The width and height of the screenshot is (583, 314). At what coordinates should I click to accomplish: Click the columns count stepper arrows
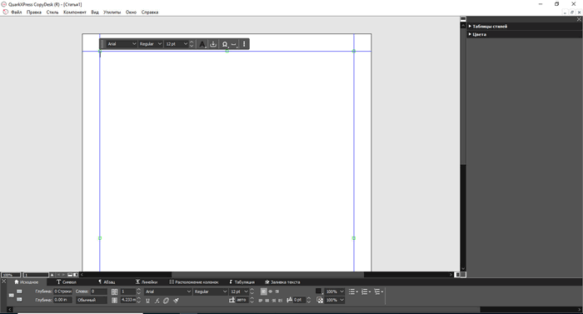138,292
